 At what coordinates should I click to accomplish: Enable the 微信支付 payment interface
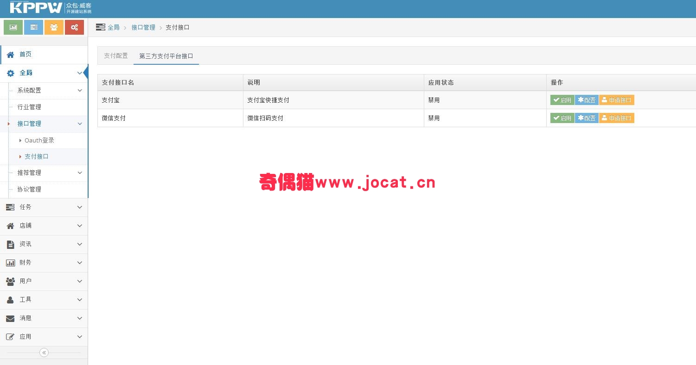click(562, 118)
